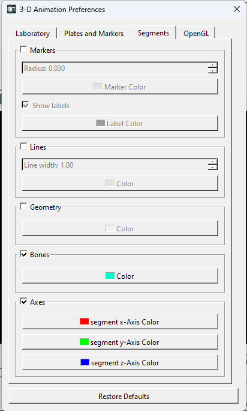Click the SIFT app icon in title bar
The height and width of the screenshot is (411, 247).
click(11, 10)
